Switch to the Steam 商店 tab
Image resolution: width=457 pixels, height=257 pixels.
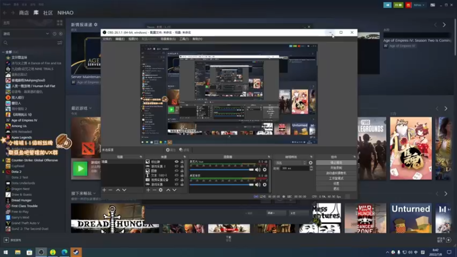click(x=24, y=13)
